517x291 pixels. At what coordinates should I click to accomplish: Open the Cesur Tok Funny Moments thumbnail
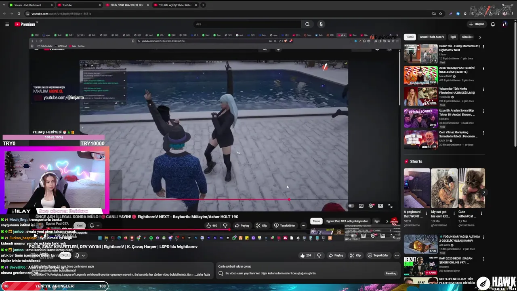click(420, 54)
